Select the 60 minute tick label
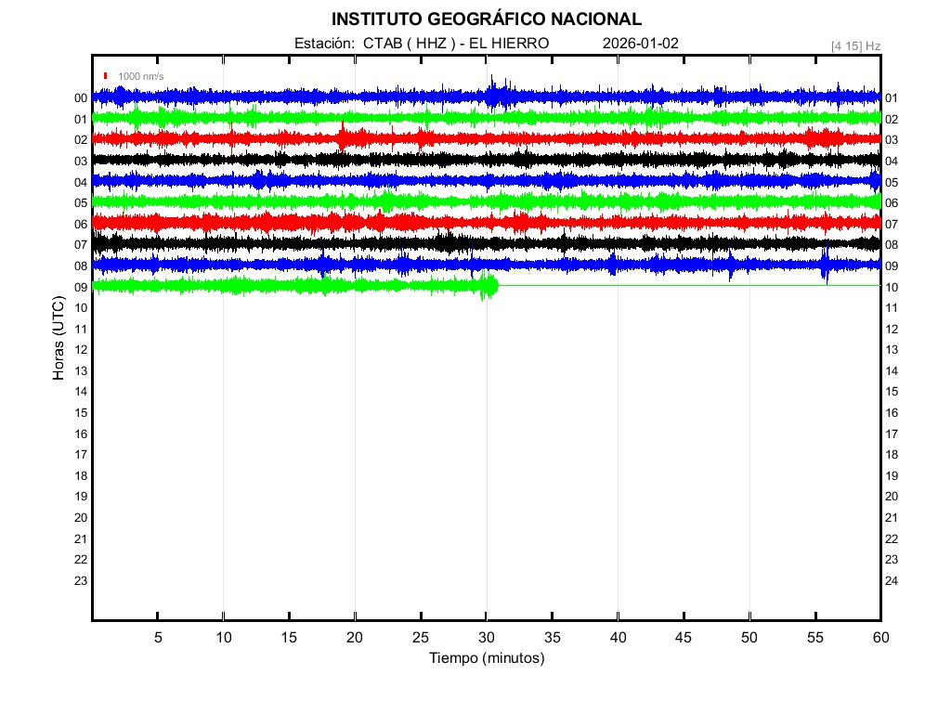Image resolution: width=951 pixels, height=713 pixels. [879, 637]
